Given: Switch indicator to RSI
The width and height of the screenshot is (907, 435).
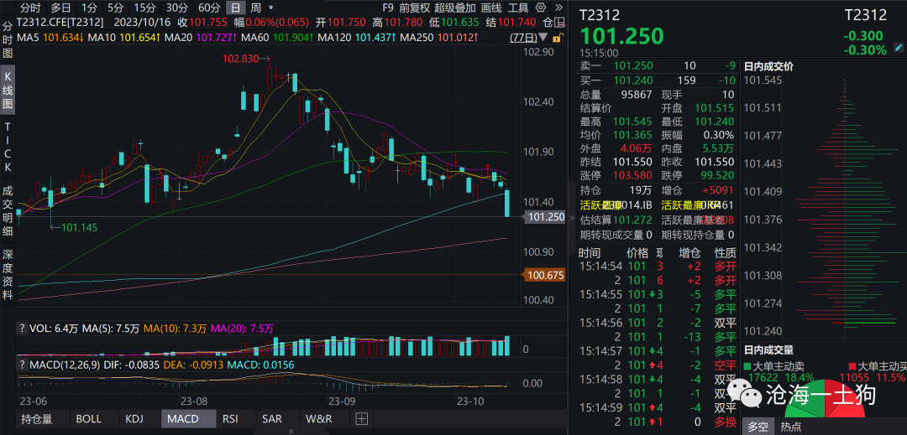Looking at the screenshot, I should (x=230, y=419).
